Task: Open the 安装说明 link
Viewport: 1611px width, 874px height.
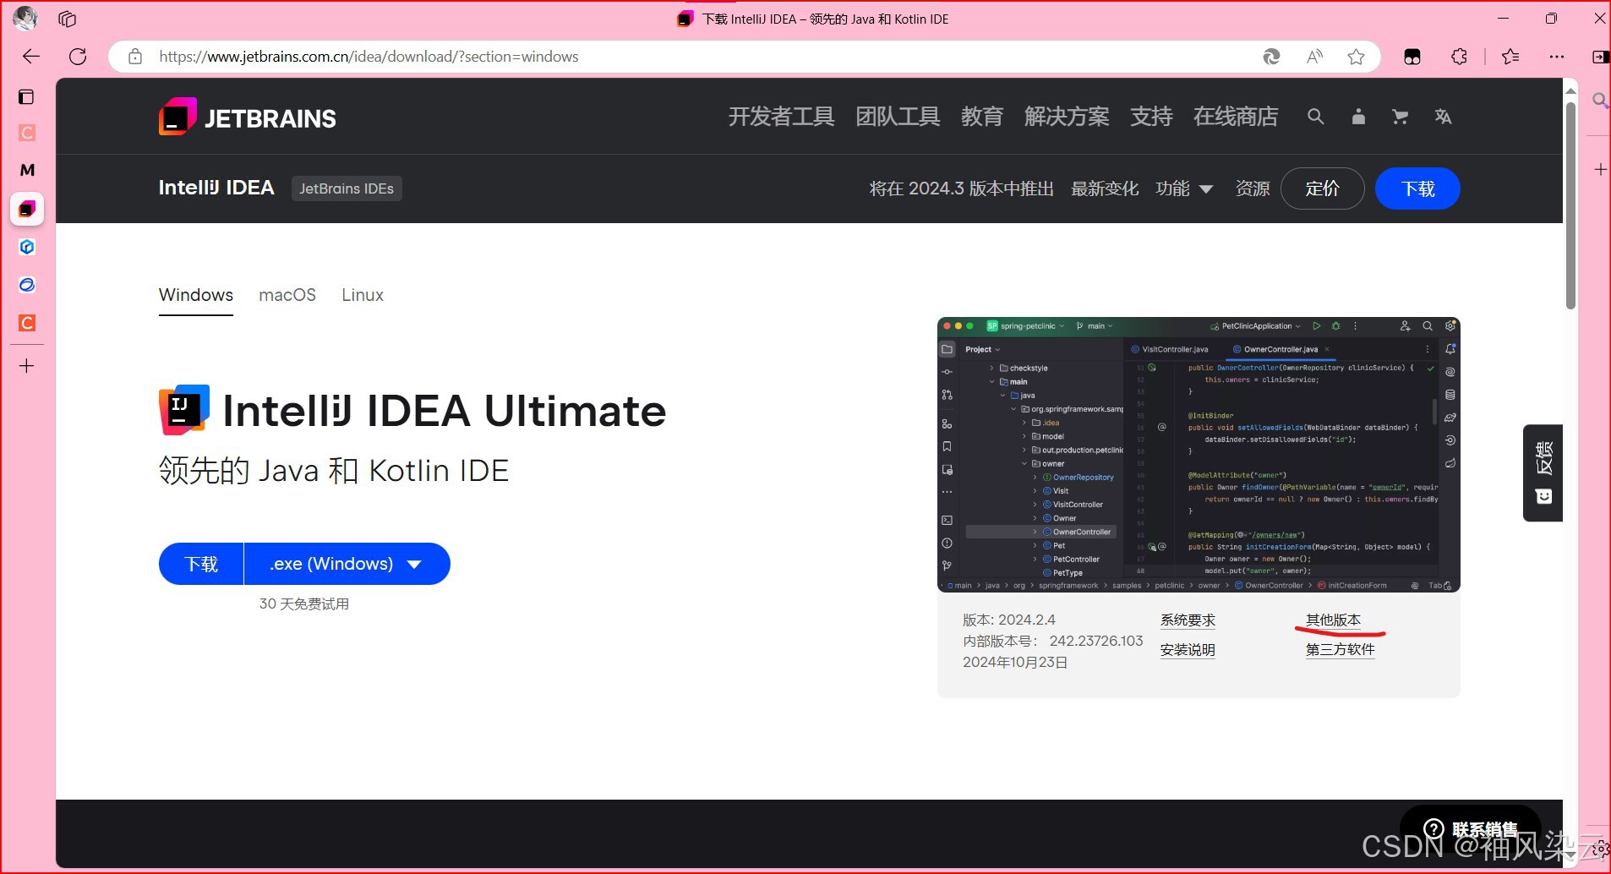Action: [1188, 650]
